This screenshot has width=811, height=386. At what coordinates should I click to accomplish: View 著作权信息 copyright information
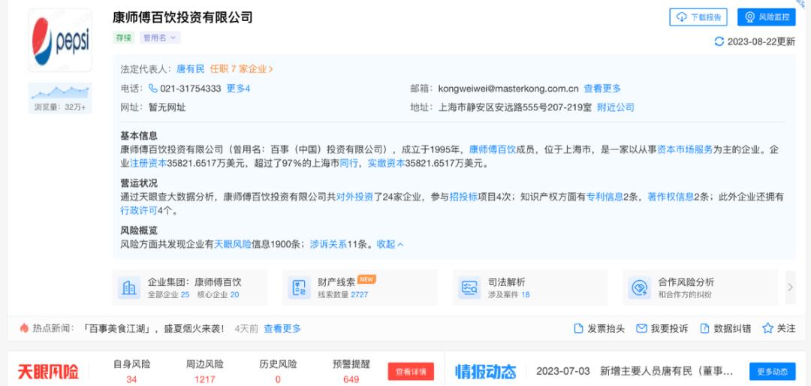point(671,197)
